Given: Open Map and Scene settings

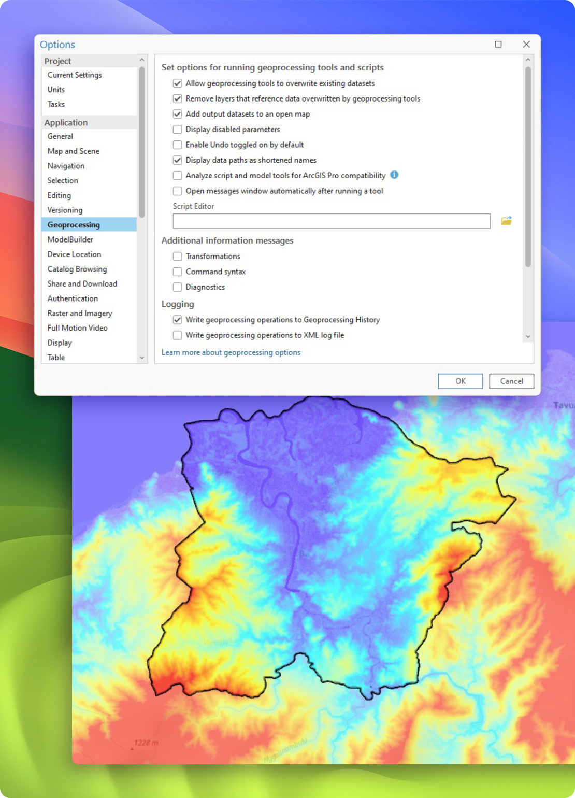Looking at the screenshot, I should [73, 151].
